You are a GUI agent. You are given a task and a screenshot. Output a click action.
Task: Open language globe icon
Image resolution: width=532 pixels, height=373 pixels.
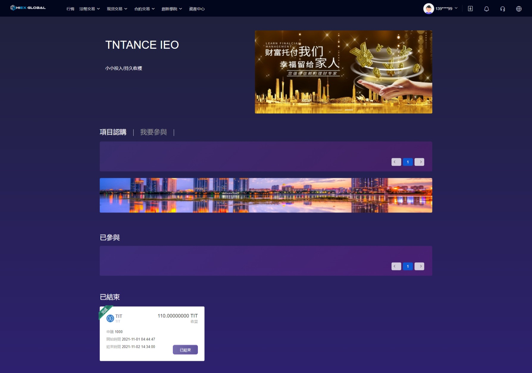[x=519, y=9]
